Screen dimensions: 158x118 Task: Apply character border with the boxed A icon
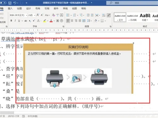(x=62, y=15)
